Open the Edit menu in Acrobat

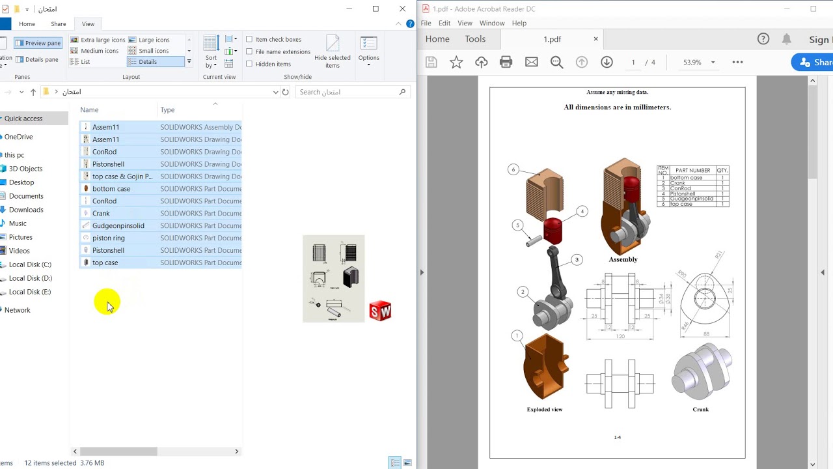tap(444, 23)
